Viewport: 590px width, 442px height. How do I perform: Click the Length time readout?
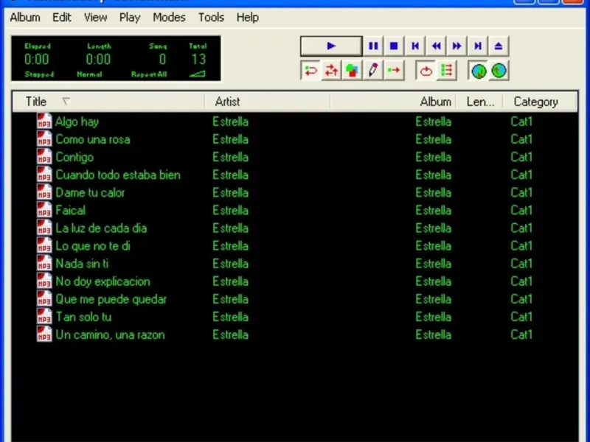click(98, 60)
